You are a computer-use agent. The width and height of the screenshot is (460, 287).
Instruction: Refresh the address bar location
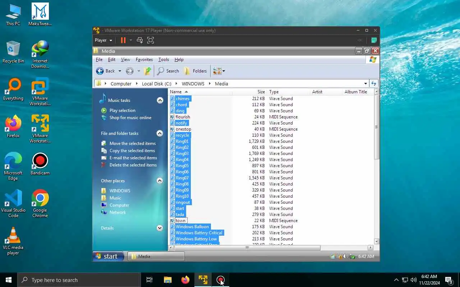pos(374,84)
